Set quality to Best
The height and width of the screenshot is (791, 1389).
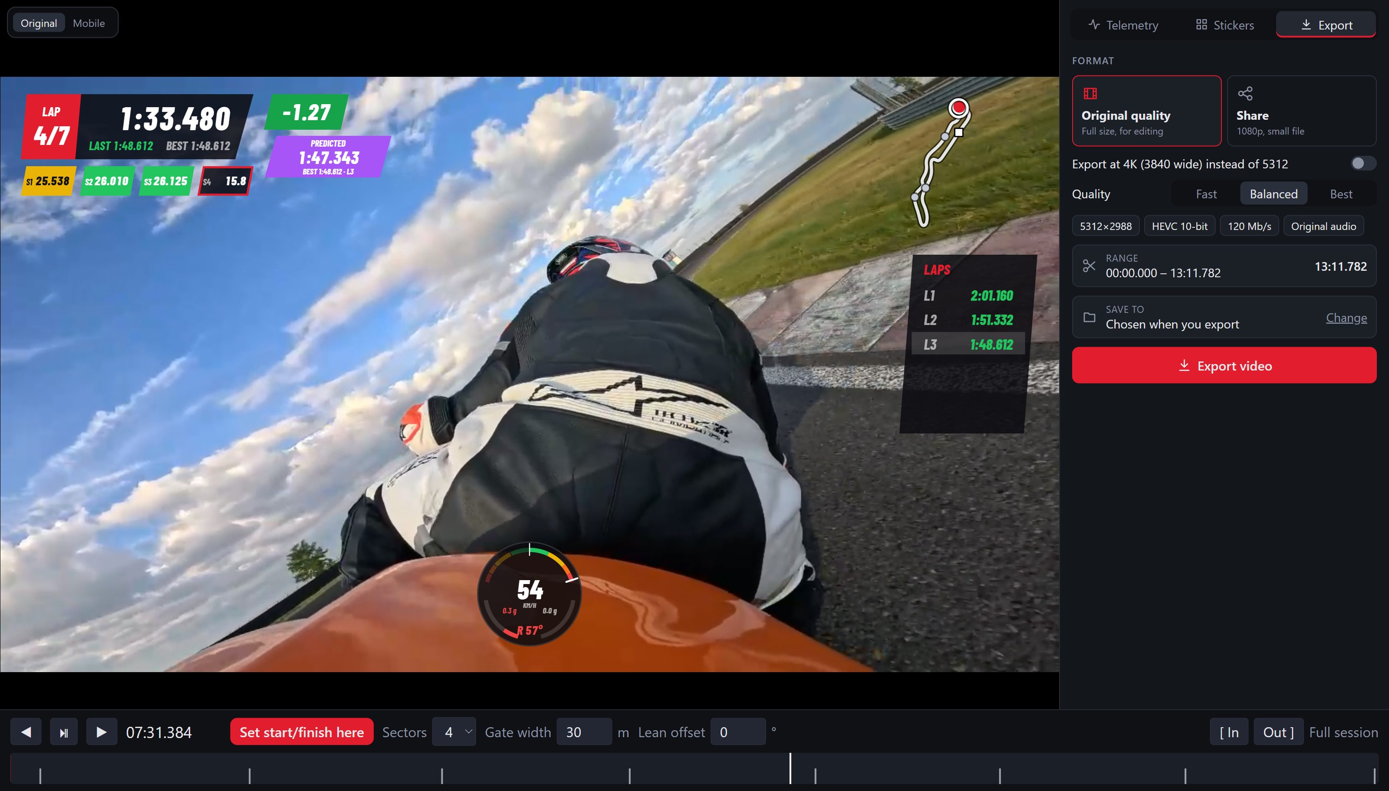point(1341,194)
